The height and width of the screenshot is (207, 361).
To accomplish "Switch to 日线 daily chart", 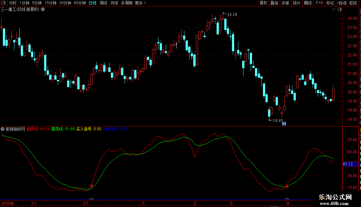I will (x=93, y=3).
